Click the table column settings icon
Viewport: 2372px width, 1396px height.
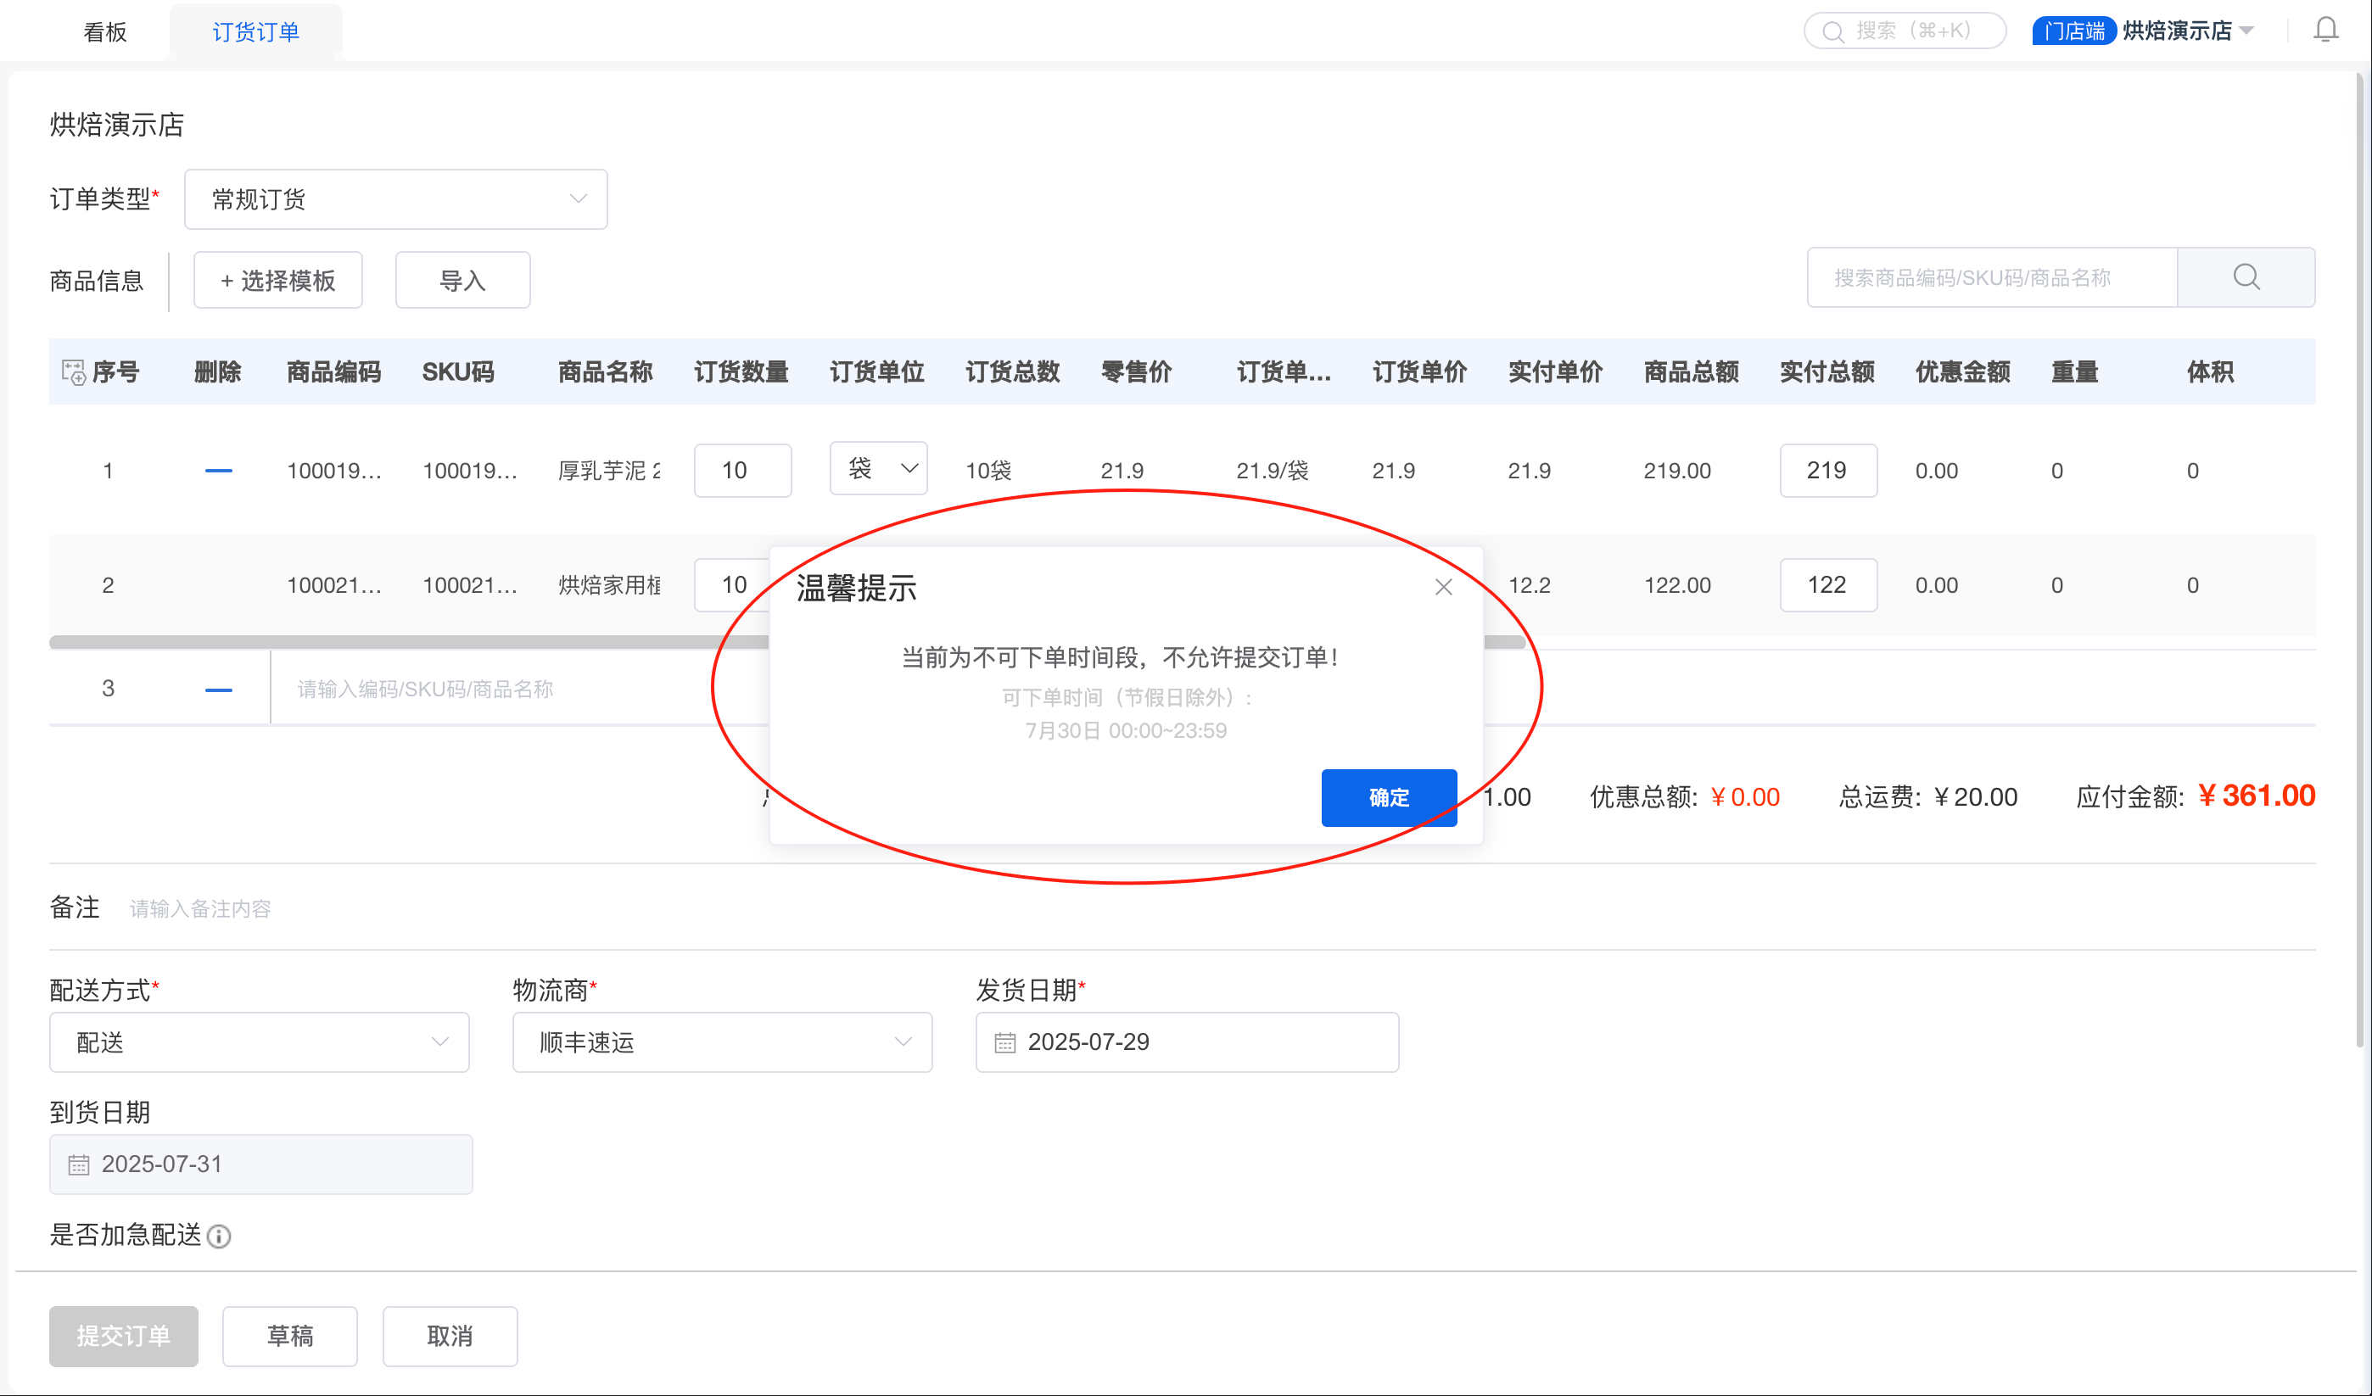[x=72, y=371]
